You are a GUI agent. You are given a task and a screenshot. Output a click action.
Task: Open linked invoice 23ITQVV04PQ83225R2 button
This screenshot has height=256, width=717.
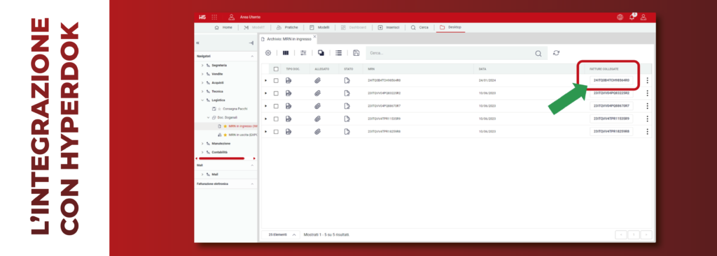611,93
